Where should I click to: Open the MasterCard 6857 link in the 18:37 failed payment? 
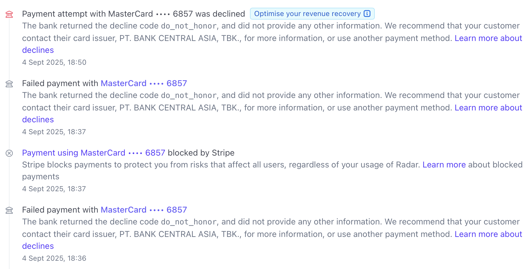tap(144, 83)
